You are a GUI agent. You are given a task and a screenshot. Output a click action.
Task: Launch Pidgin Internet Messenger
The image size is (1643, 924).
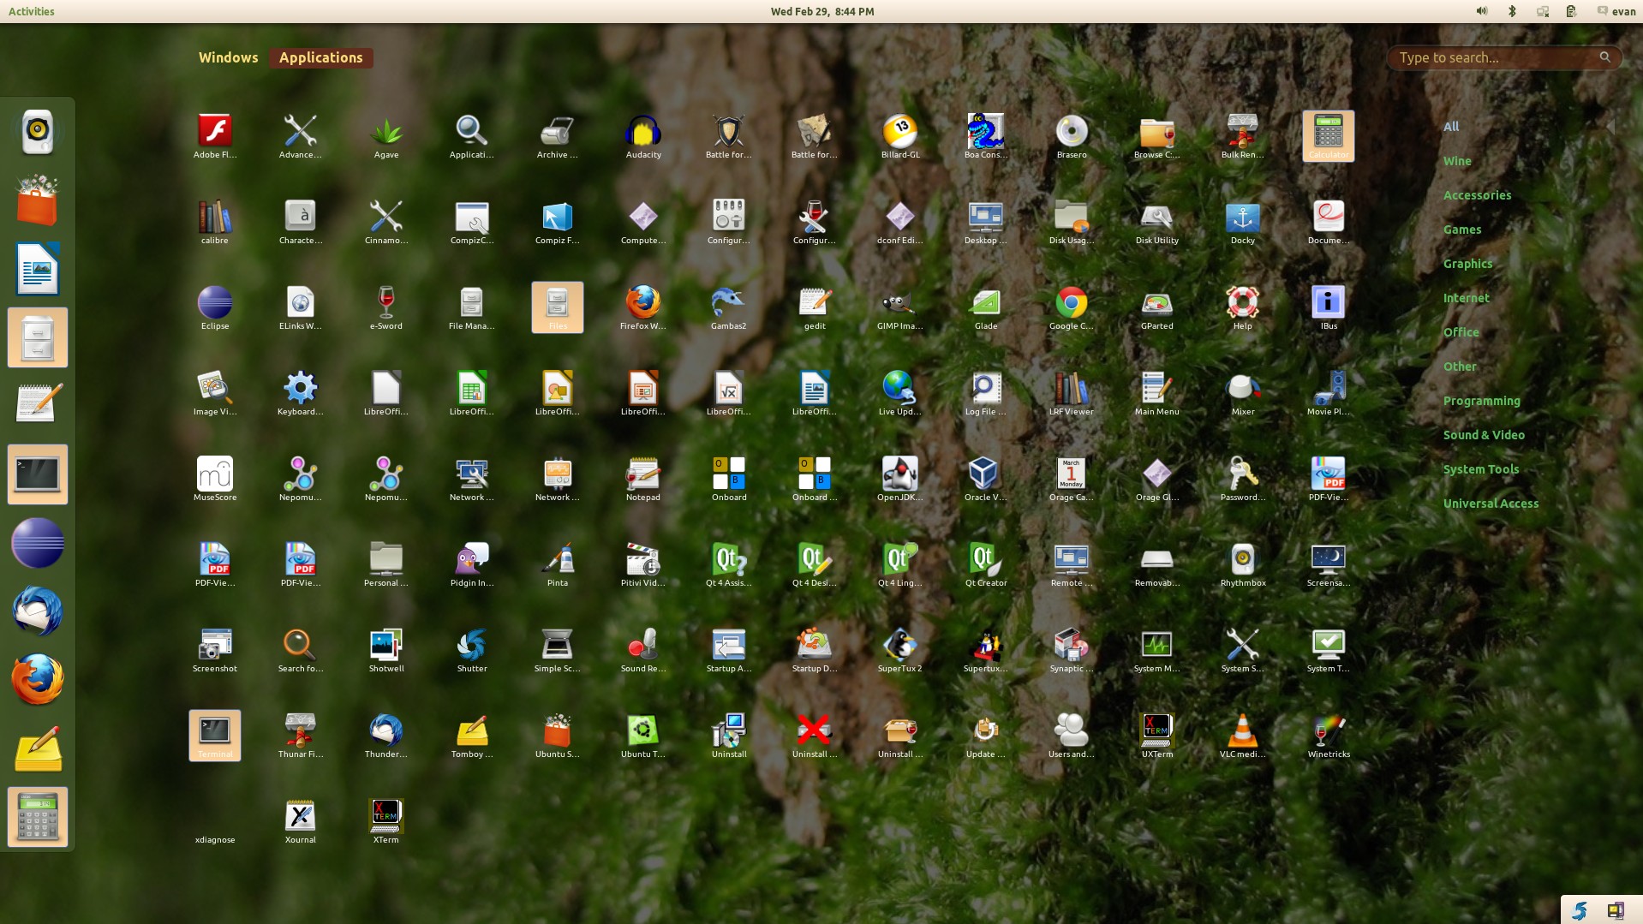coord(472,564)
